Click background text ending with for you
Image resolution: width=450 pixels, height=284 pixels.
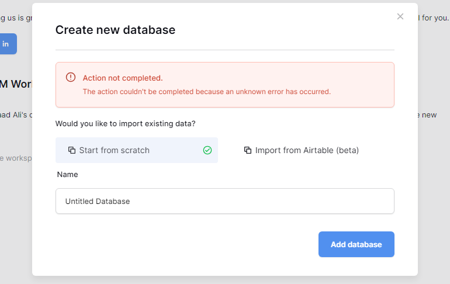point(434,18)
